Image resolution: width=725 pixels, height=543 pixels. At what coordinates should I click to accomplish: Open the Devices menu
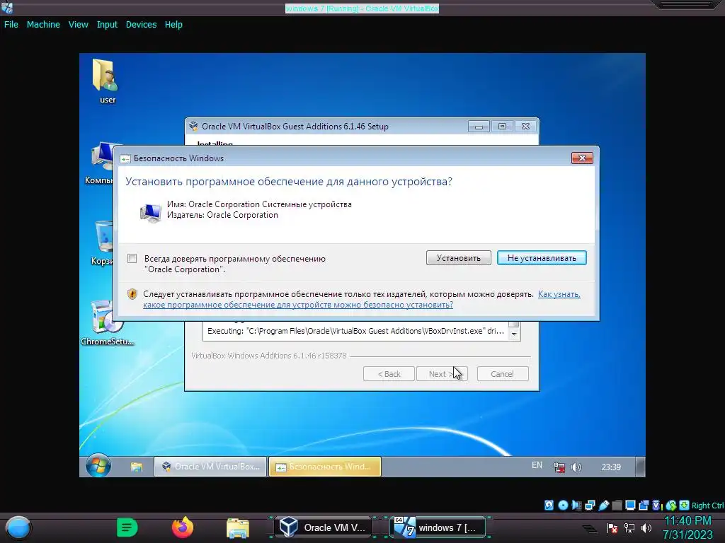point(141,25)
